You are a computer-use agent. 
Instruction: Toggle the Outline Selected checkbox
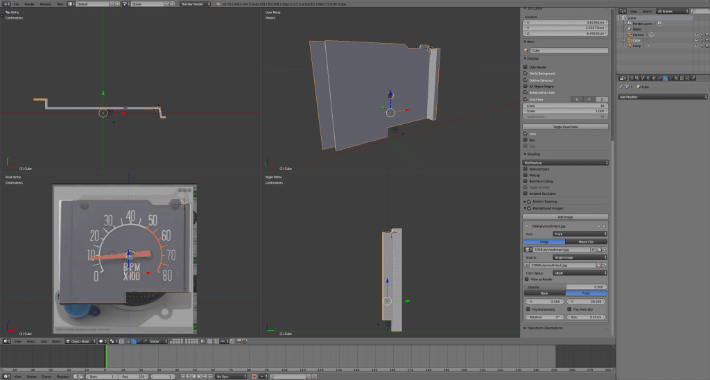[x=526, y=80]
